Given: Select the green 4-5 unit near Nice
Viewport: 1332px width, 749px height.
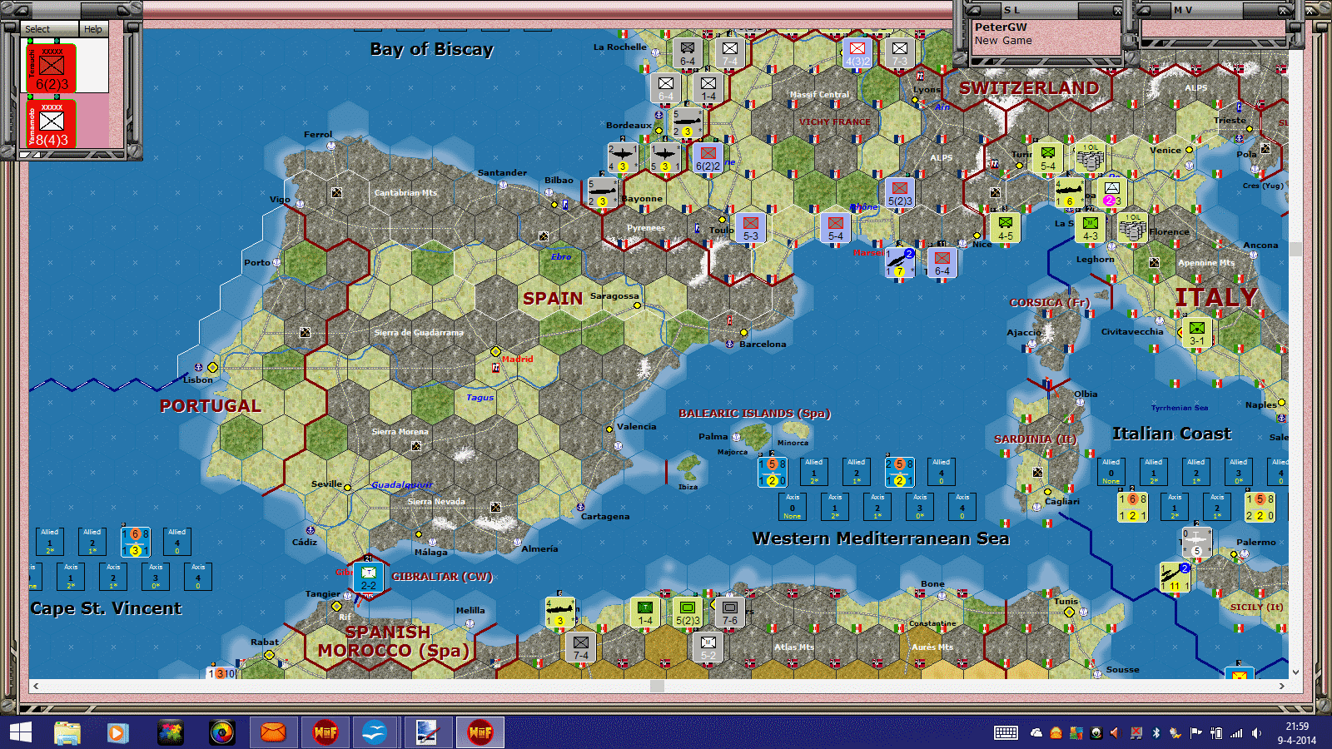Looking at the screenshot, I should [x=1006, y=228].
